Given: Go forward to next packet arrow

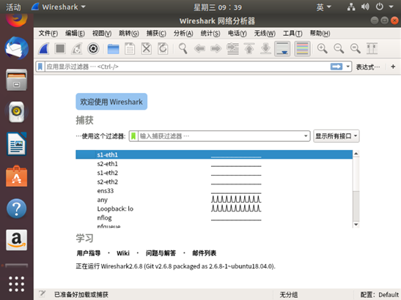Looking at the screenshot, I should click(x=216, y=48).
